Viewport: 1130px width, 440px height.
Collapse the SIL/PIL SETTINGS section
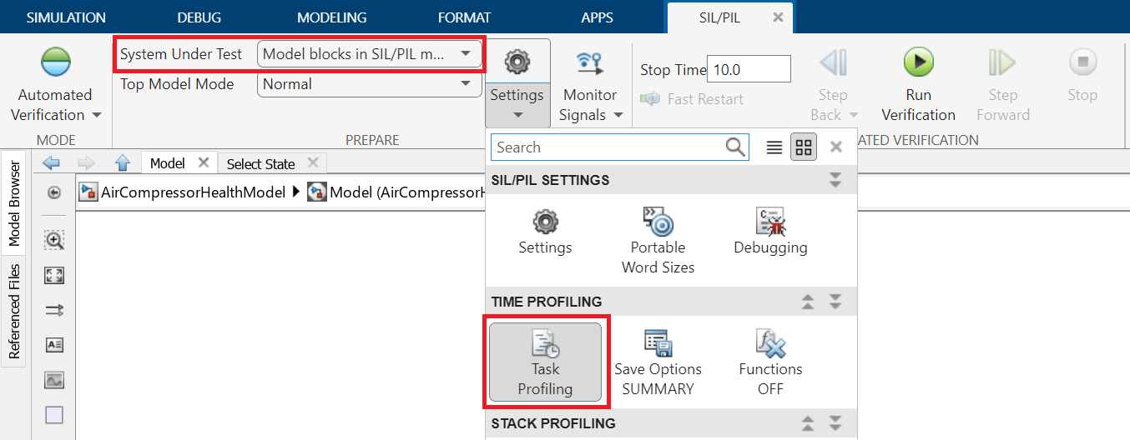835,180
